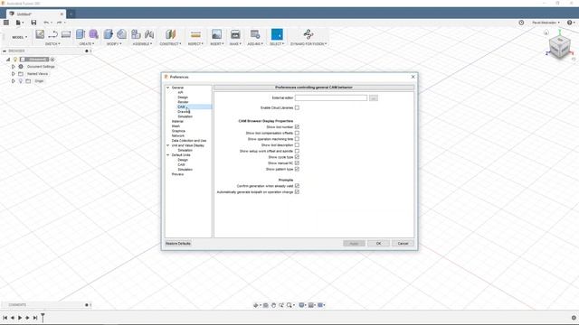
Task: Expand the Origin folder in browser
Action: pyautogui.click(x=14, y=81)
